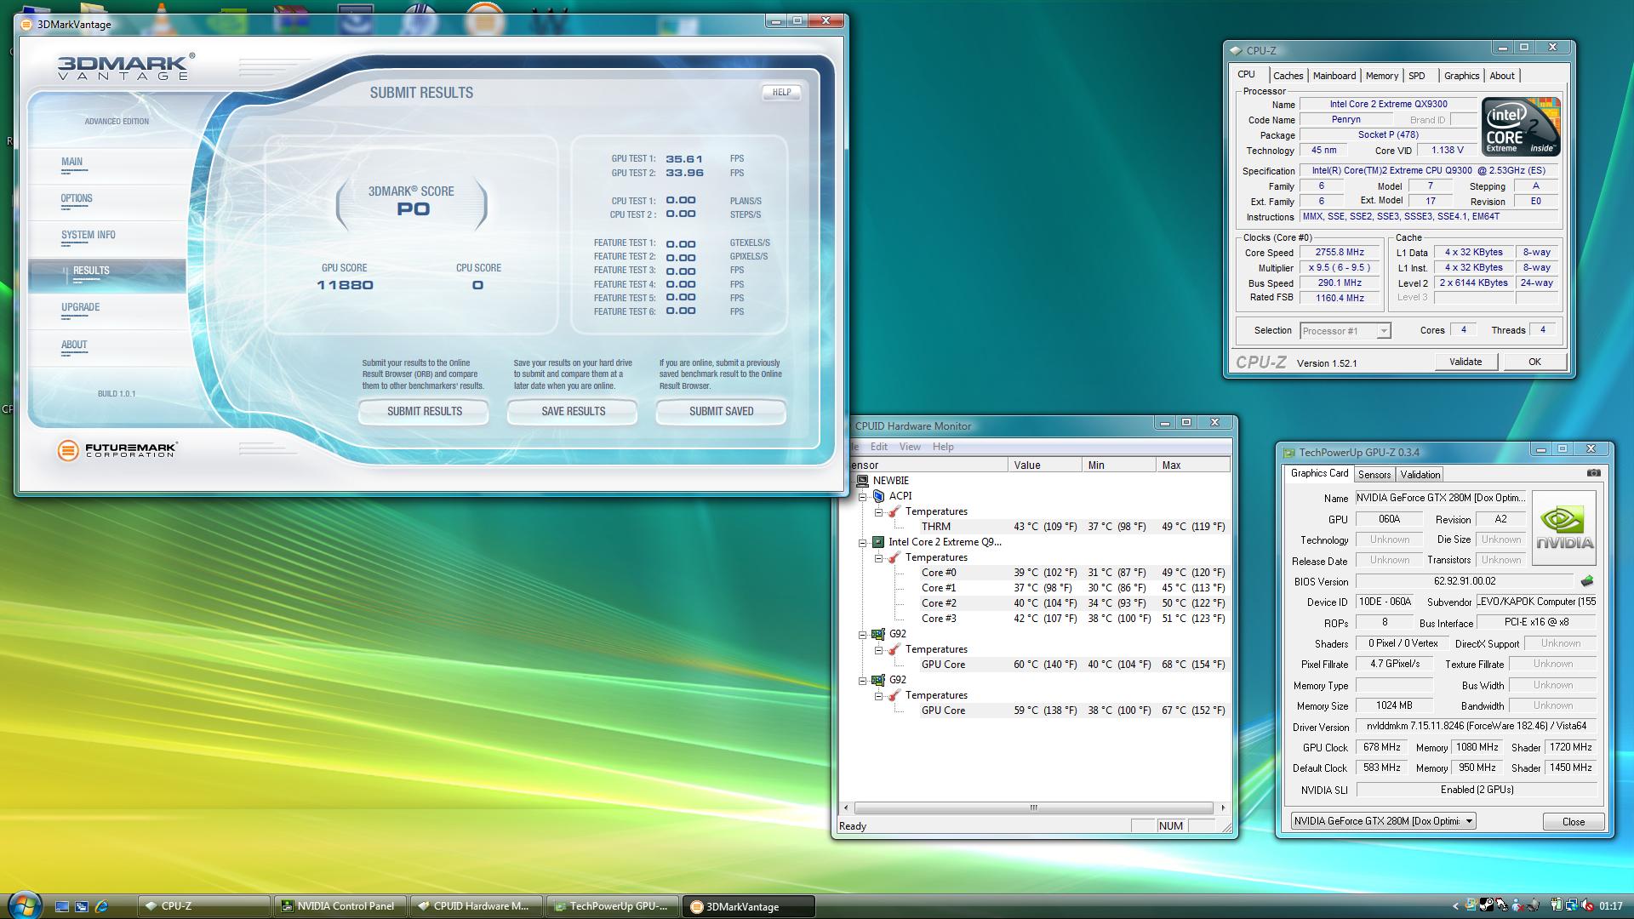Click GPU-Z camera screenshot icon
The image size is (1634, 919).
click(x=1593, y=472)
